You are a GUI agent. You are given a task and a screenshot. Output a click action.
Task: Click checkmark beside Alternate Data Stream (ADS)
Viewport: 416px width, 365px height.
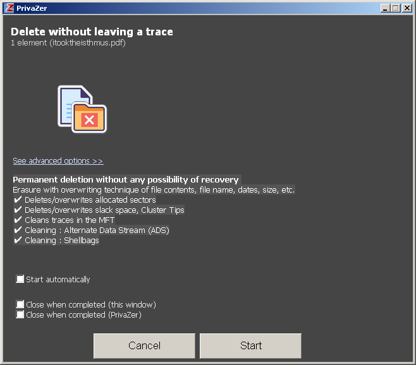pos(18,230)
